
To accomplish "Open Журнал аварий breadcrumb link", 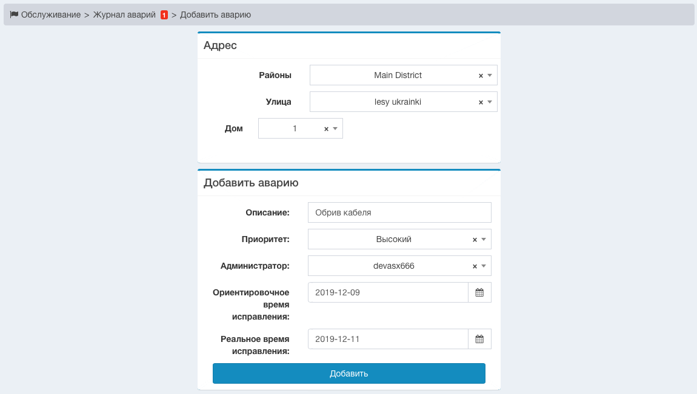I will (124, 15).
